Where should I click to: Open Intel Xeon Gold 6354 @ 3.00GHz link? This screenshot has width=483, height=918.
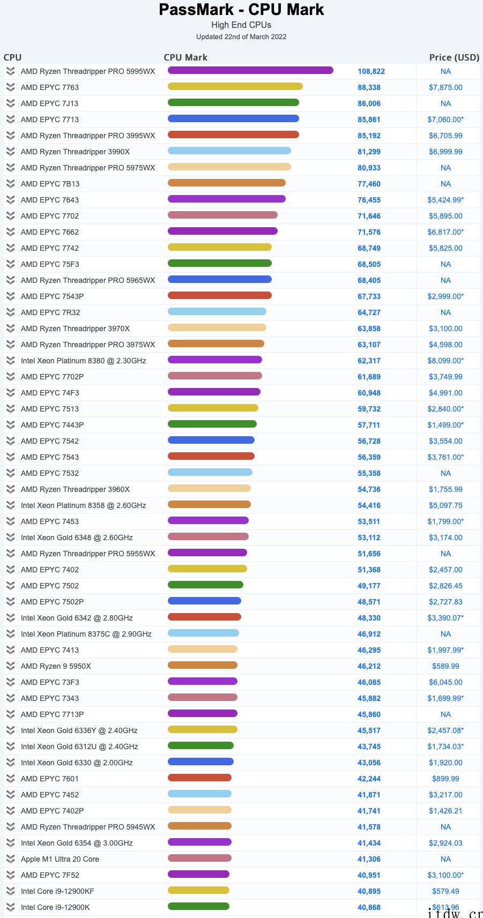(x=77, y=843)
